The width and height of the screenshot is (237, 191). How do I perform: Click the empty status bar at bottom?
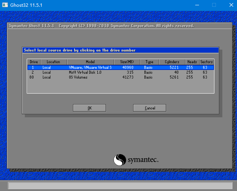120,186
